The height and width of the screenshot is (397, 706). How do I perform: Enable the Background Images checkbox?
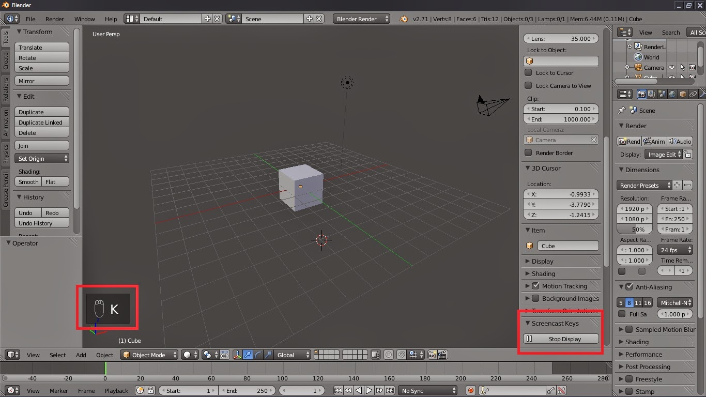[x=535, y=298]
